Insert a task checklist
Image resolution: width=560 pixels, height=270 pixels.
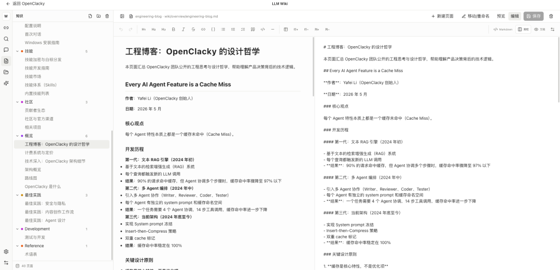tap(243, 30)
